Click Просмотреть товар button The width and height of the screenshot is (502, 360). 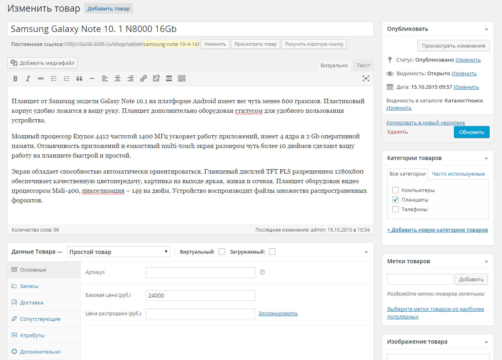click(255, 44)
